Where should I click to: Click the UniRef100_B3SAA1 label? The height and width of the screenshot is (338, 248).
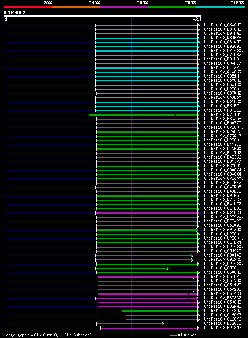pos(222,307)
